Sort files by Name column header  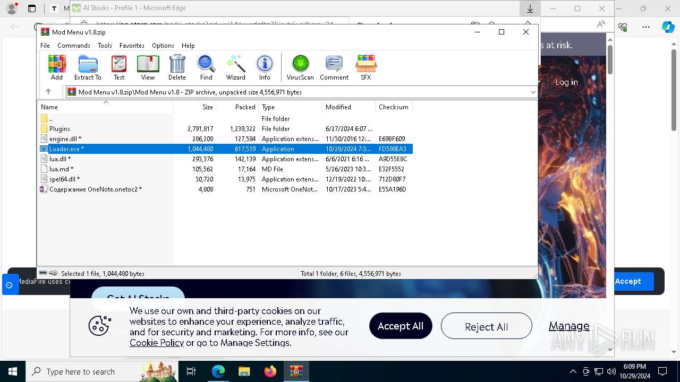(106, 107)
